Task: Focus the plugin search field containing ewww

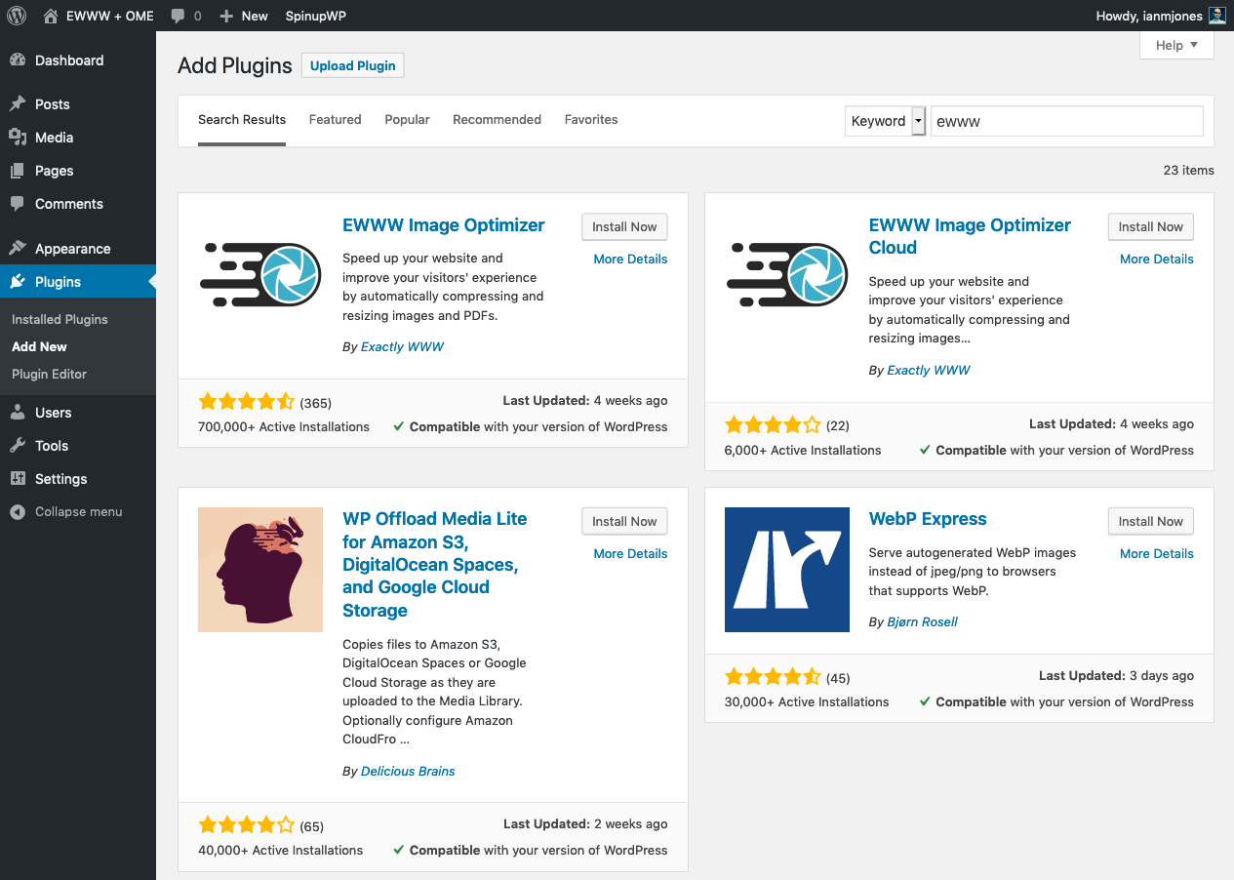Action: pos(1067,121)
